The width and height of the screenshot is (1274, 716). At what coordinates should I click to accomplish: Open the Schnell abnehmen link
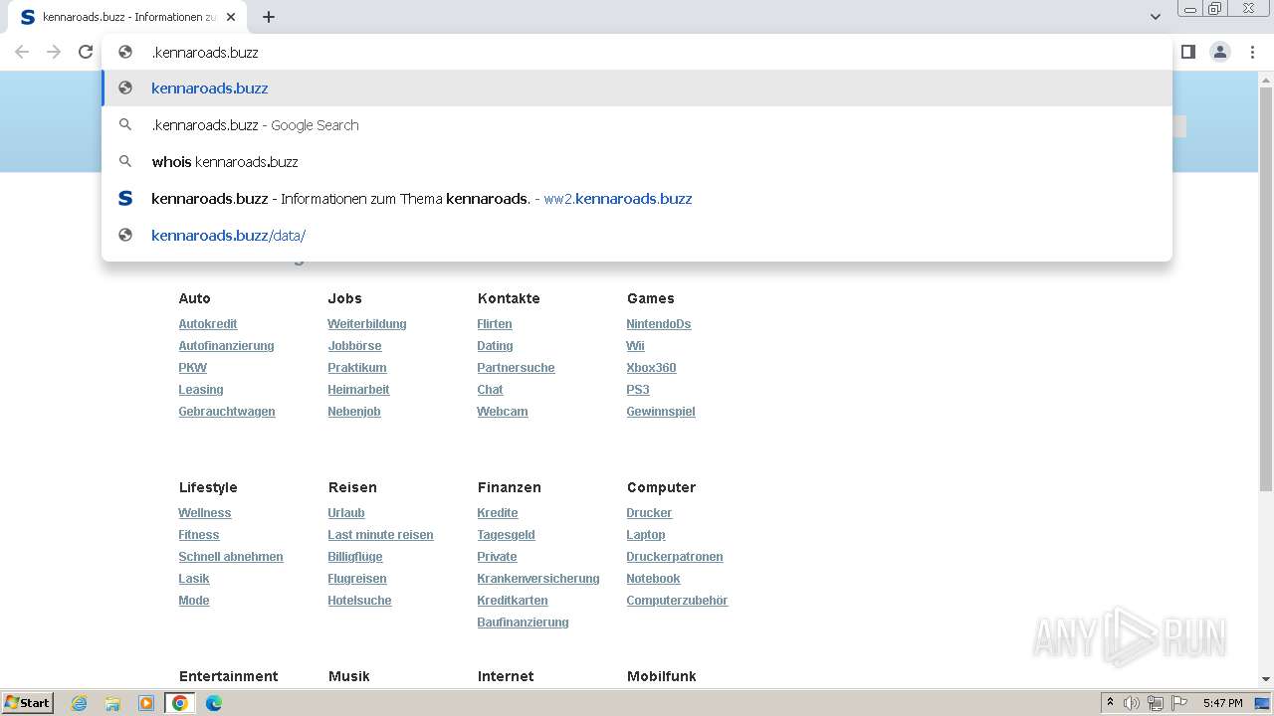point(230,557)
